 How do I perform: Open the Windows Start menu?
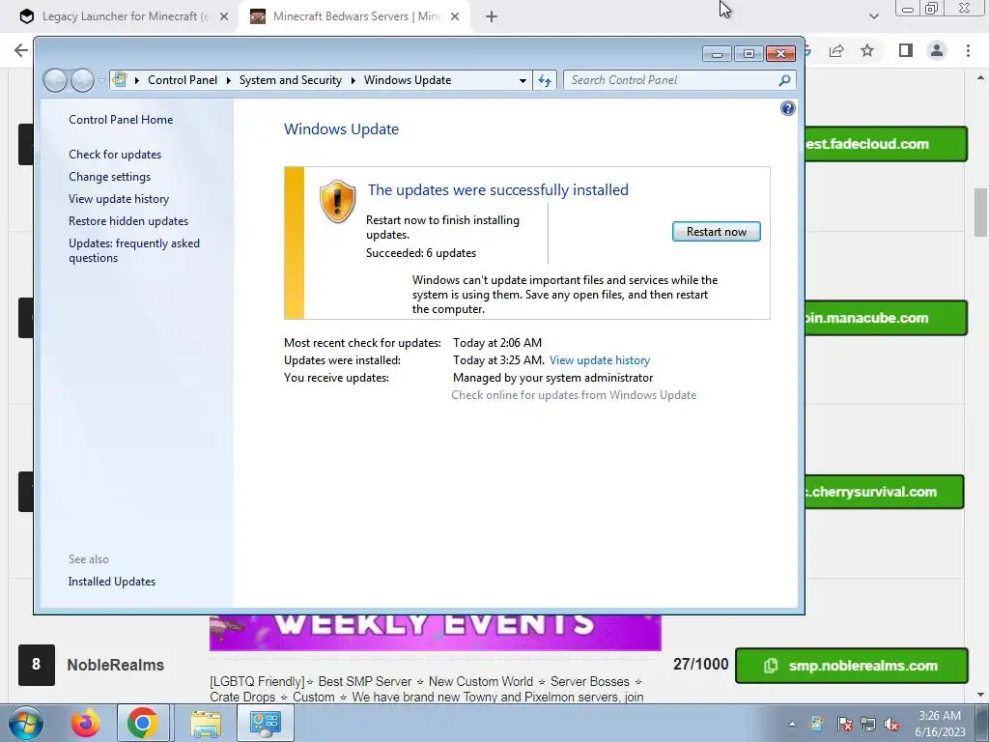pos(26,723)
